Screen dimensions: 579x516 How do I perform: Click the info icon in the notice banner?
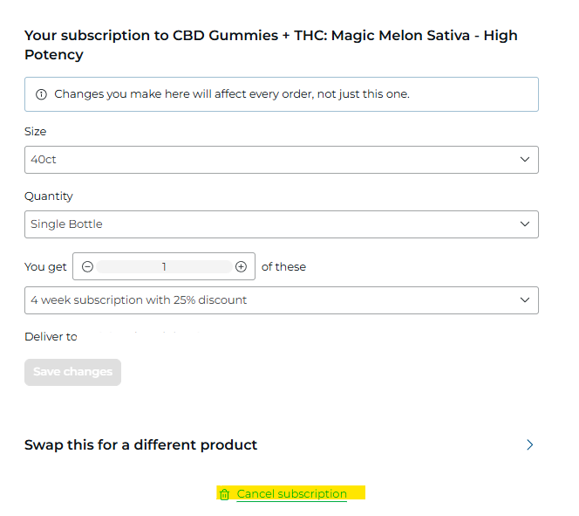pyautogui.click(x=41, y=94)
